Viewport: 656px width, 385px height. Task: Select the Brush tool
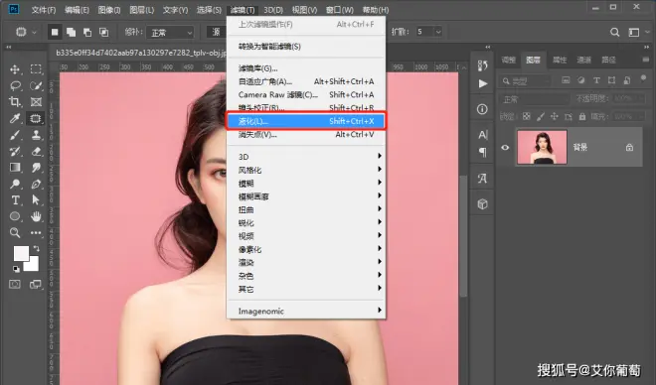[15, 135]
